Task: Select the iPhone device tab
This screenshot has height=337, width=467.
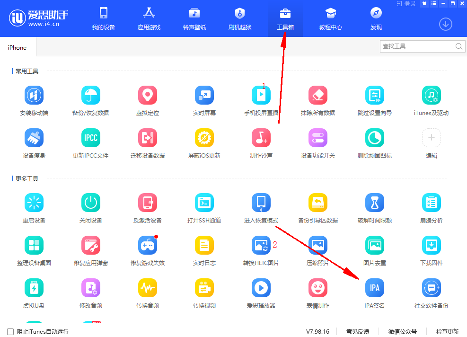Action: pos(18,47)
